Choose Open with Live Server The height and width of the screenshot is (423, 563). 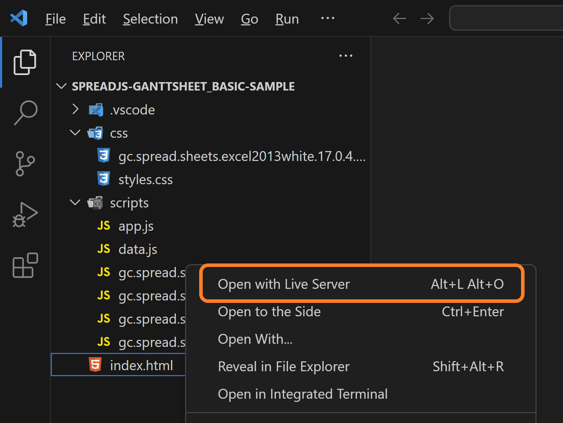(361, 284)
